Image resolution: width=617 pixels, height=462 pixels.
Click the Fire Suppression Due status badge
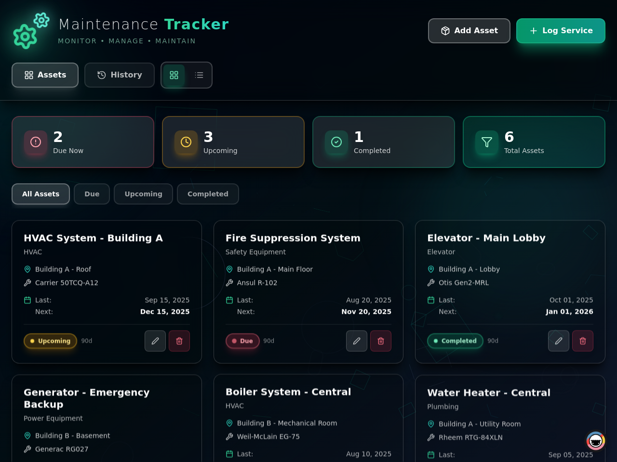coord(242,341)
